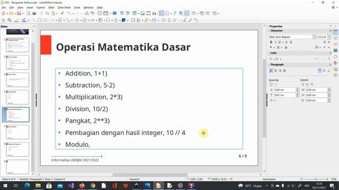The image size is (339, 190).
Task: Open the font size dropdown
Action: coord(329,37)
